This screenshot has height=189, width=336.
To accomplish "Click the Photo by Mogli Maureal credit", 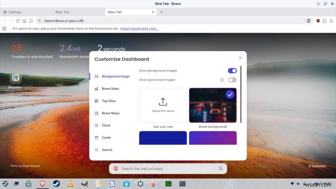I will (x=25, y=166).
